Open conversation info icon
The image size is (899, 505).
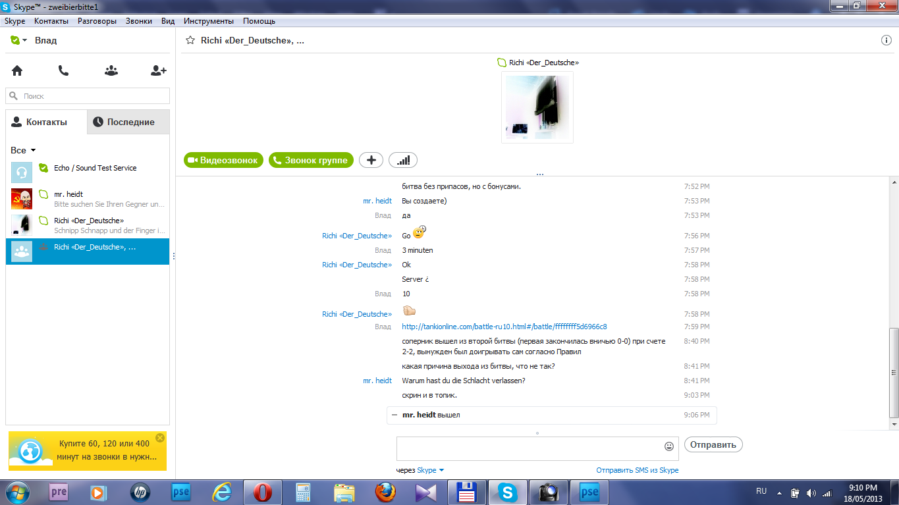[886, 40]
